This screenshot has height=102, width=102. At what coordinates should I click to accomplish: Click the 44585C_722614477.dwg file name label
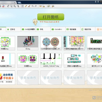pyautogui.click(x=51, y=66)
